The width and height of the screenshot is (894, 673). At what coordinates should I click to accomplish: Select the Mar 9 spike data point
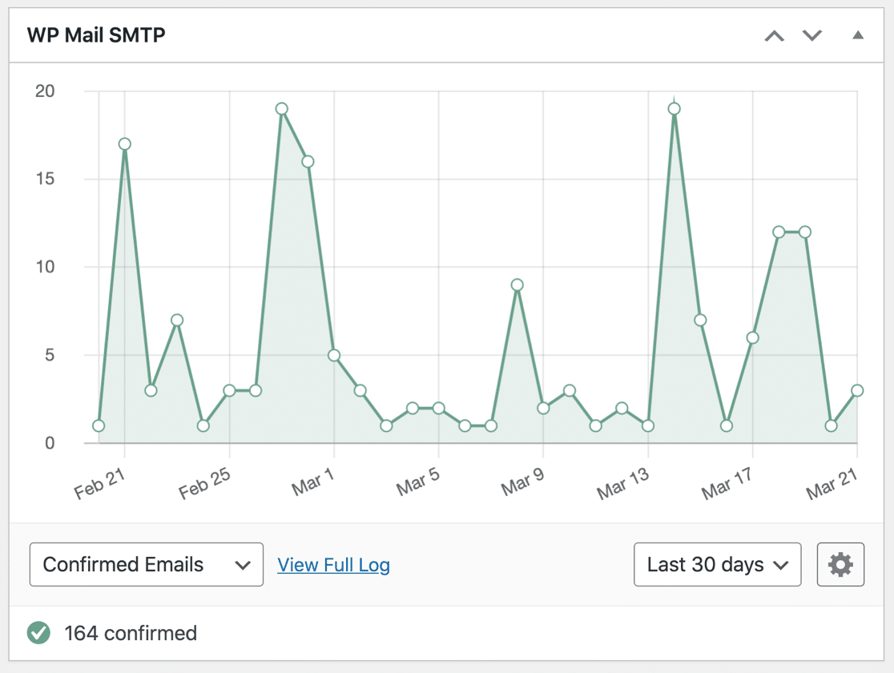point(517,284)
